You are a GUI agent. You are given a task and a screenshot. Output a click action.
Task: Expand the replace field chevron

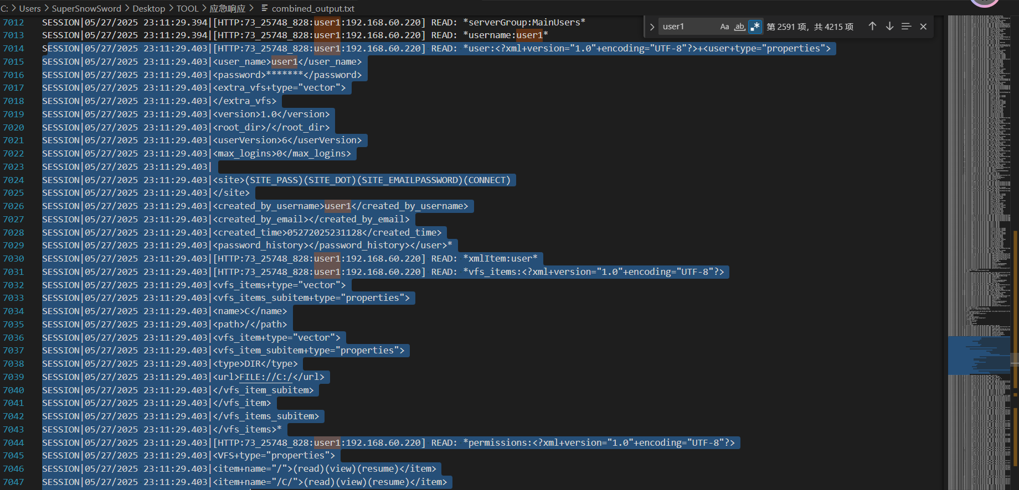(652, 27)
